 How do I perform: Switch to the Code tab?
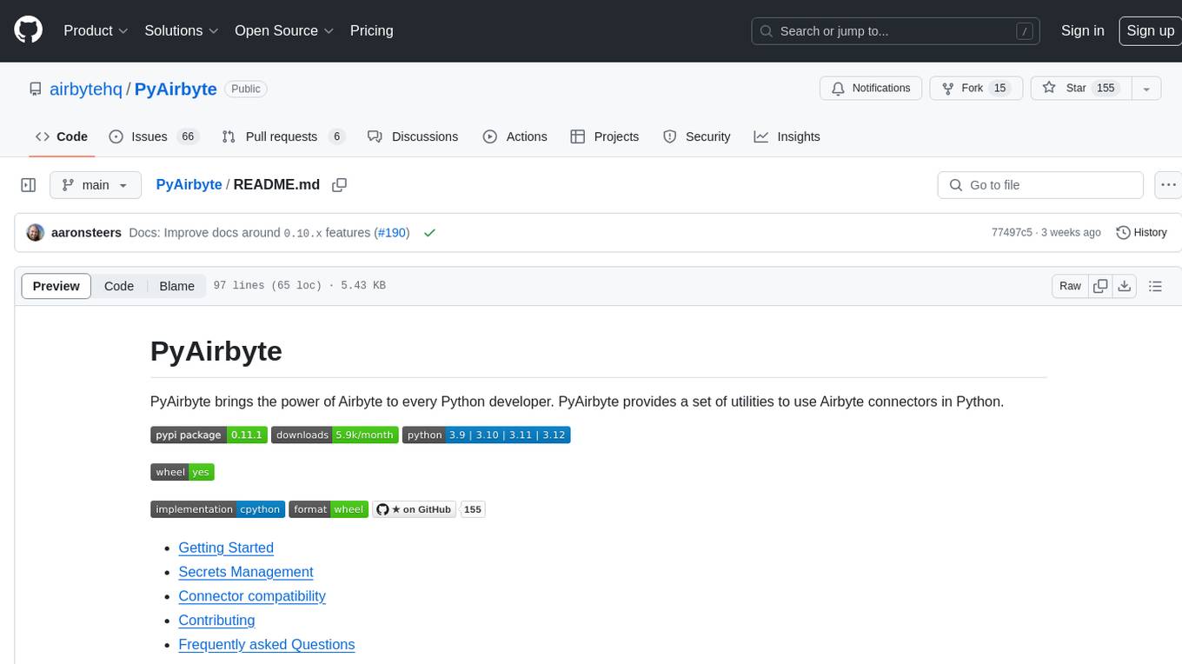[62, 136]
